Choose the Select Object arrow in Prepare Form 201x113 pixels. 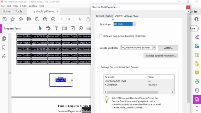coord(40,28)
